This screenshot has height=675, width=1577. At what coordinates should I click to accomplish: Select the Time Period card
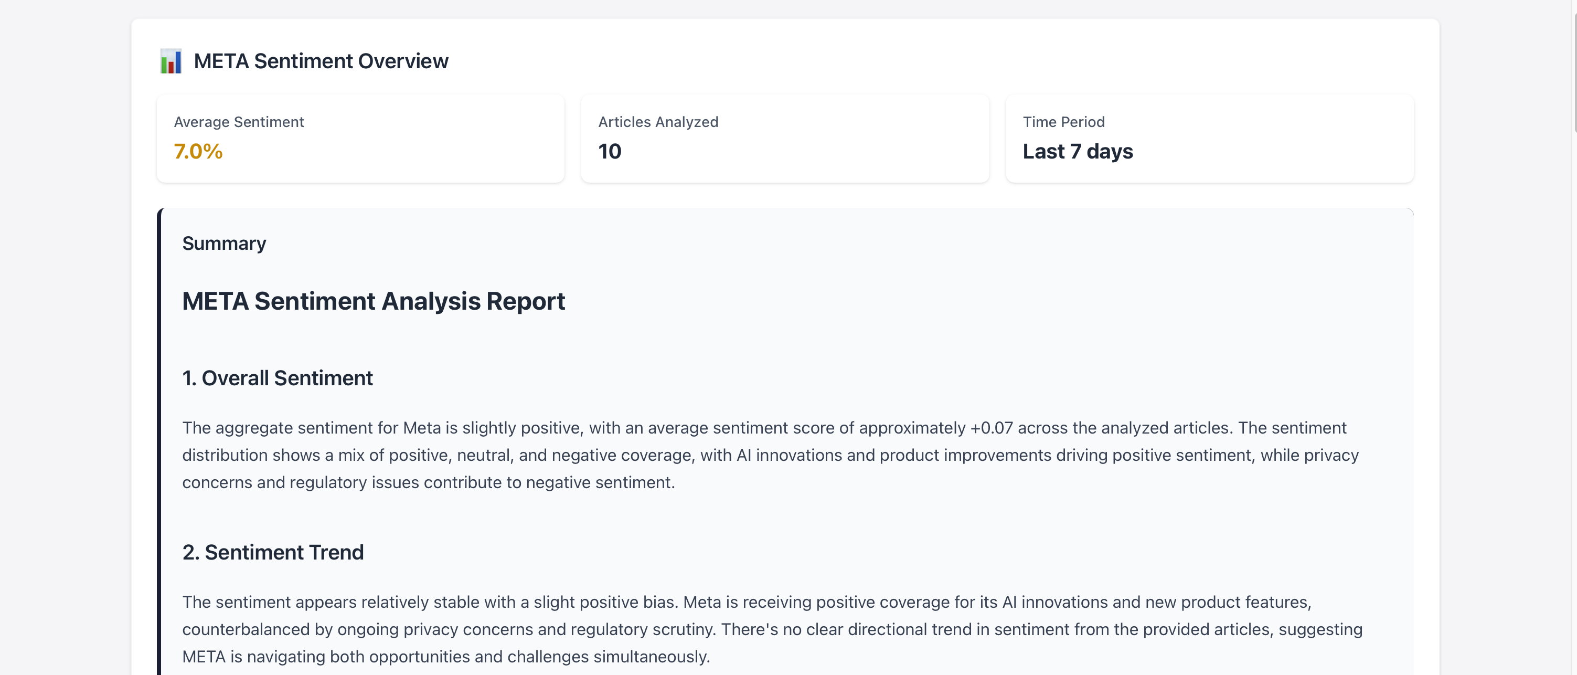coord(1209,139)
